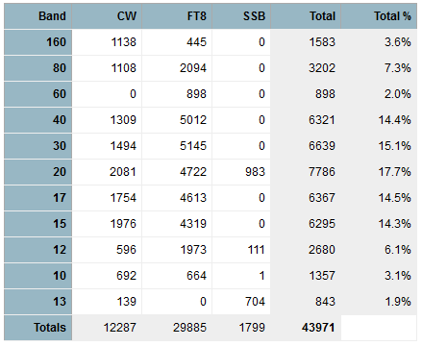Click the Band column header

coord(37,16)
